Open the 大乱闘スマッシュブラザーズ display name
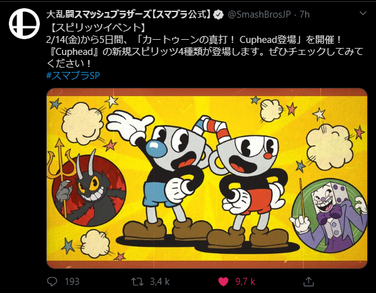Screen dimensions: 376x293 click(128, 15)
